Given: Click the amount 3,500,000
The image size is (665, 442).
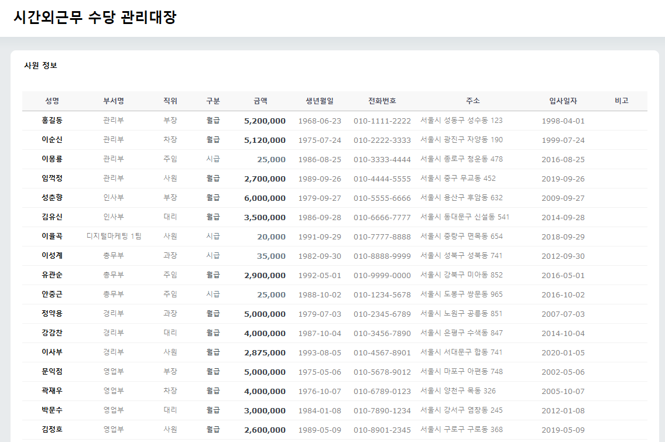Looking at the screenshot, I should [265, 217].
